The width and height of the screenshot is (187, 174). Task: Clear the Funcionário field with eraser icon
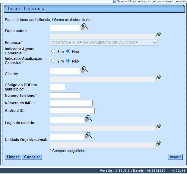click(x=159, y=34)
